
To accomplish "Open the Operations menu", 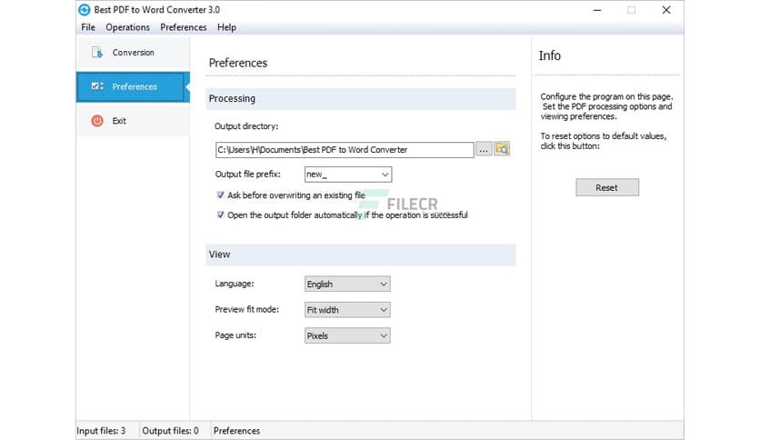I will [x=127, y=27].
